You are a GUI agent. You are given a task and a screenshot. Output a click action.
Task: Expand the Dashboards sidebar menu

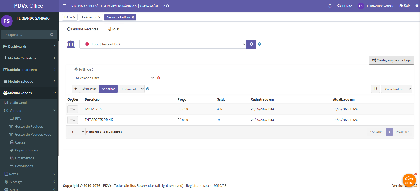[x=29, y=46]
